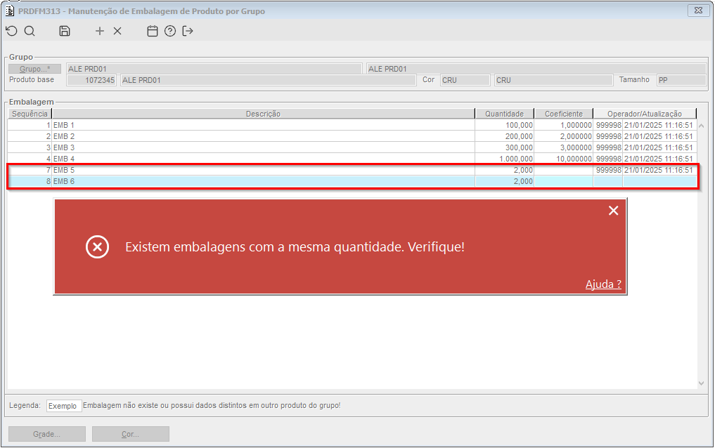
Task: Click the Grupo field with ALE PRD01
Action: click(214, 69)
